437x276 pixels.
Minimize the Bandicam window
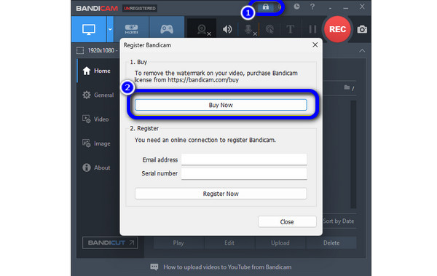pyautogui.click(x=345, y=8)
